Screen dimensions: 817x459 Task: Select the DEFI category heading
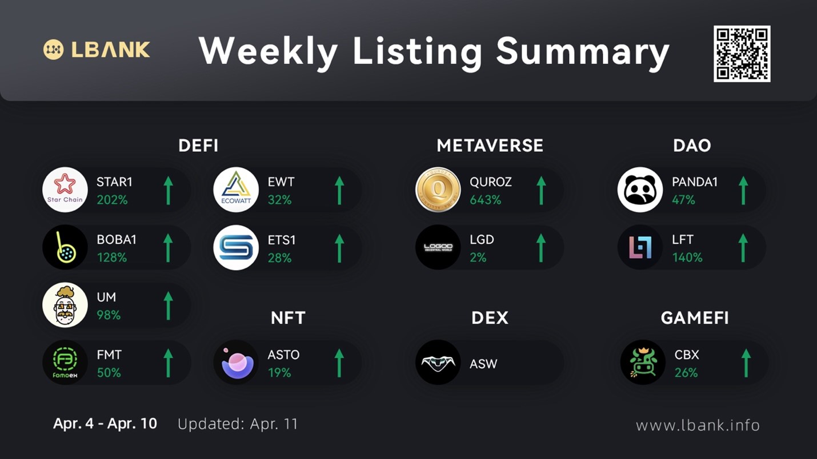[198, 146]
